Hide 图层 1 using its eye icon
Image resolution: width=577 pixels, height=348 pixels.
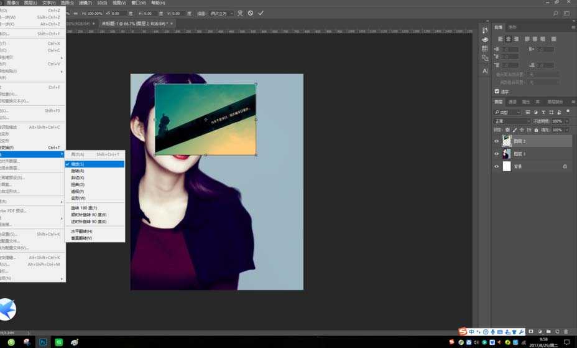click(x=496, y=154)
